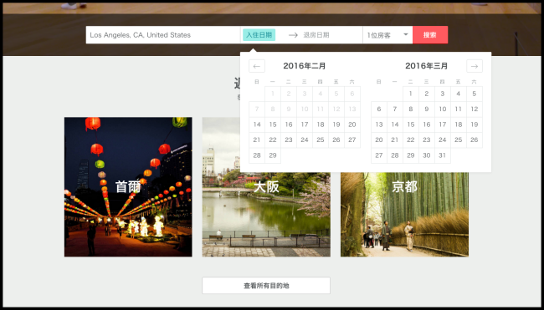The image size is (544, 310).
Task: Choose March 6 in the calendar
Action: coord(379,109)
